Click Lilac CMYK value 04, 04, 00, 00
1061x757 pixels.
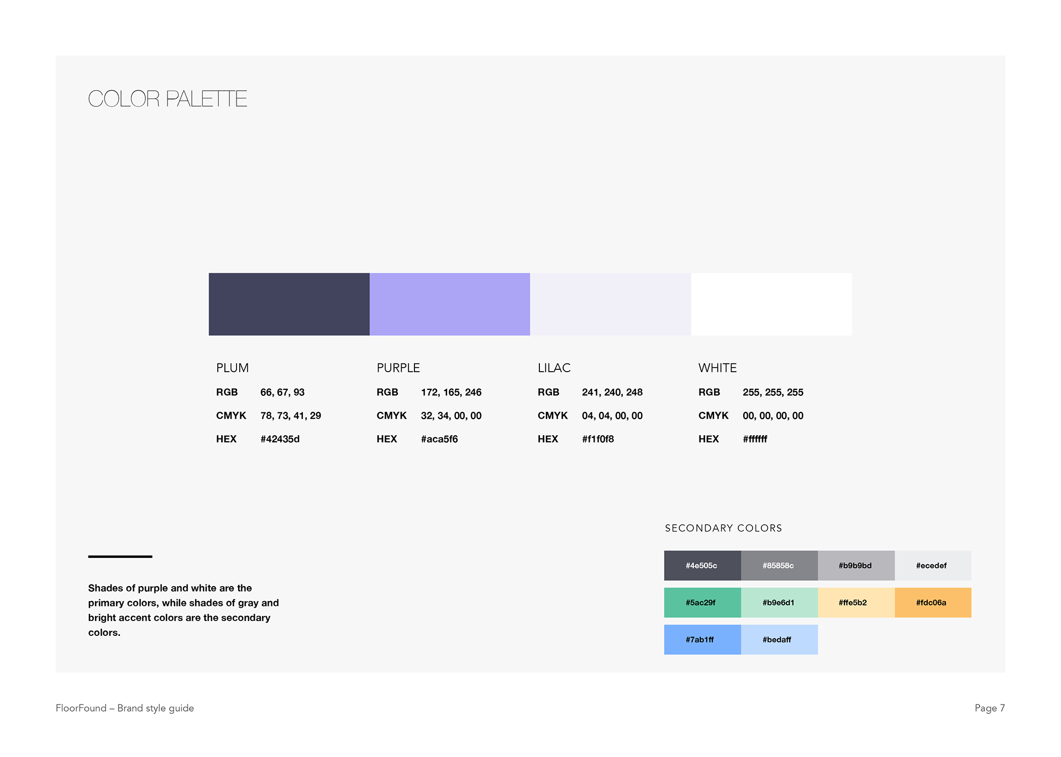612,415
